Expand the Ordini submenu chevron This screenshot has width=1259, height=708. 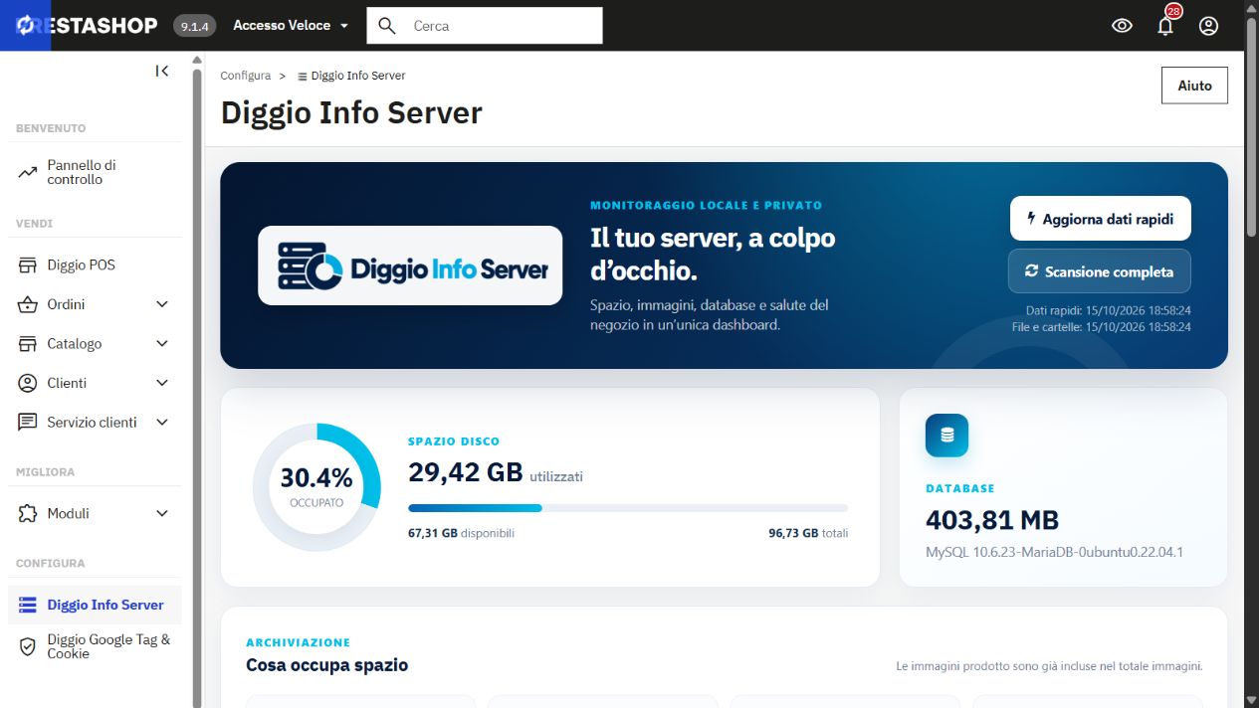[163, 304]
